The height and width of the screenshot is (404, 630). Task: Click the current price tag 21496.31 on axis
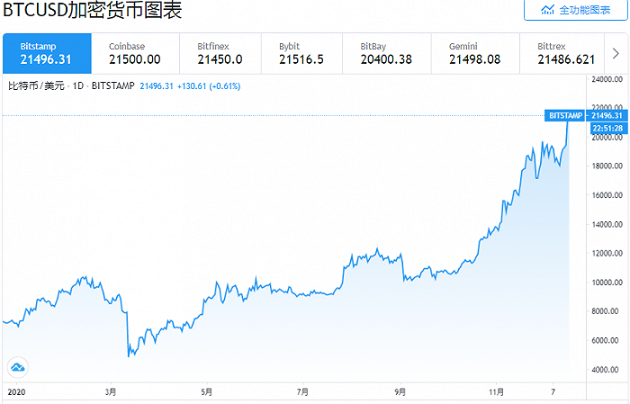(606, 115)
